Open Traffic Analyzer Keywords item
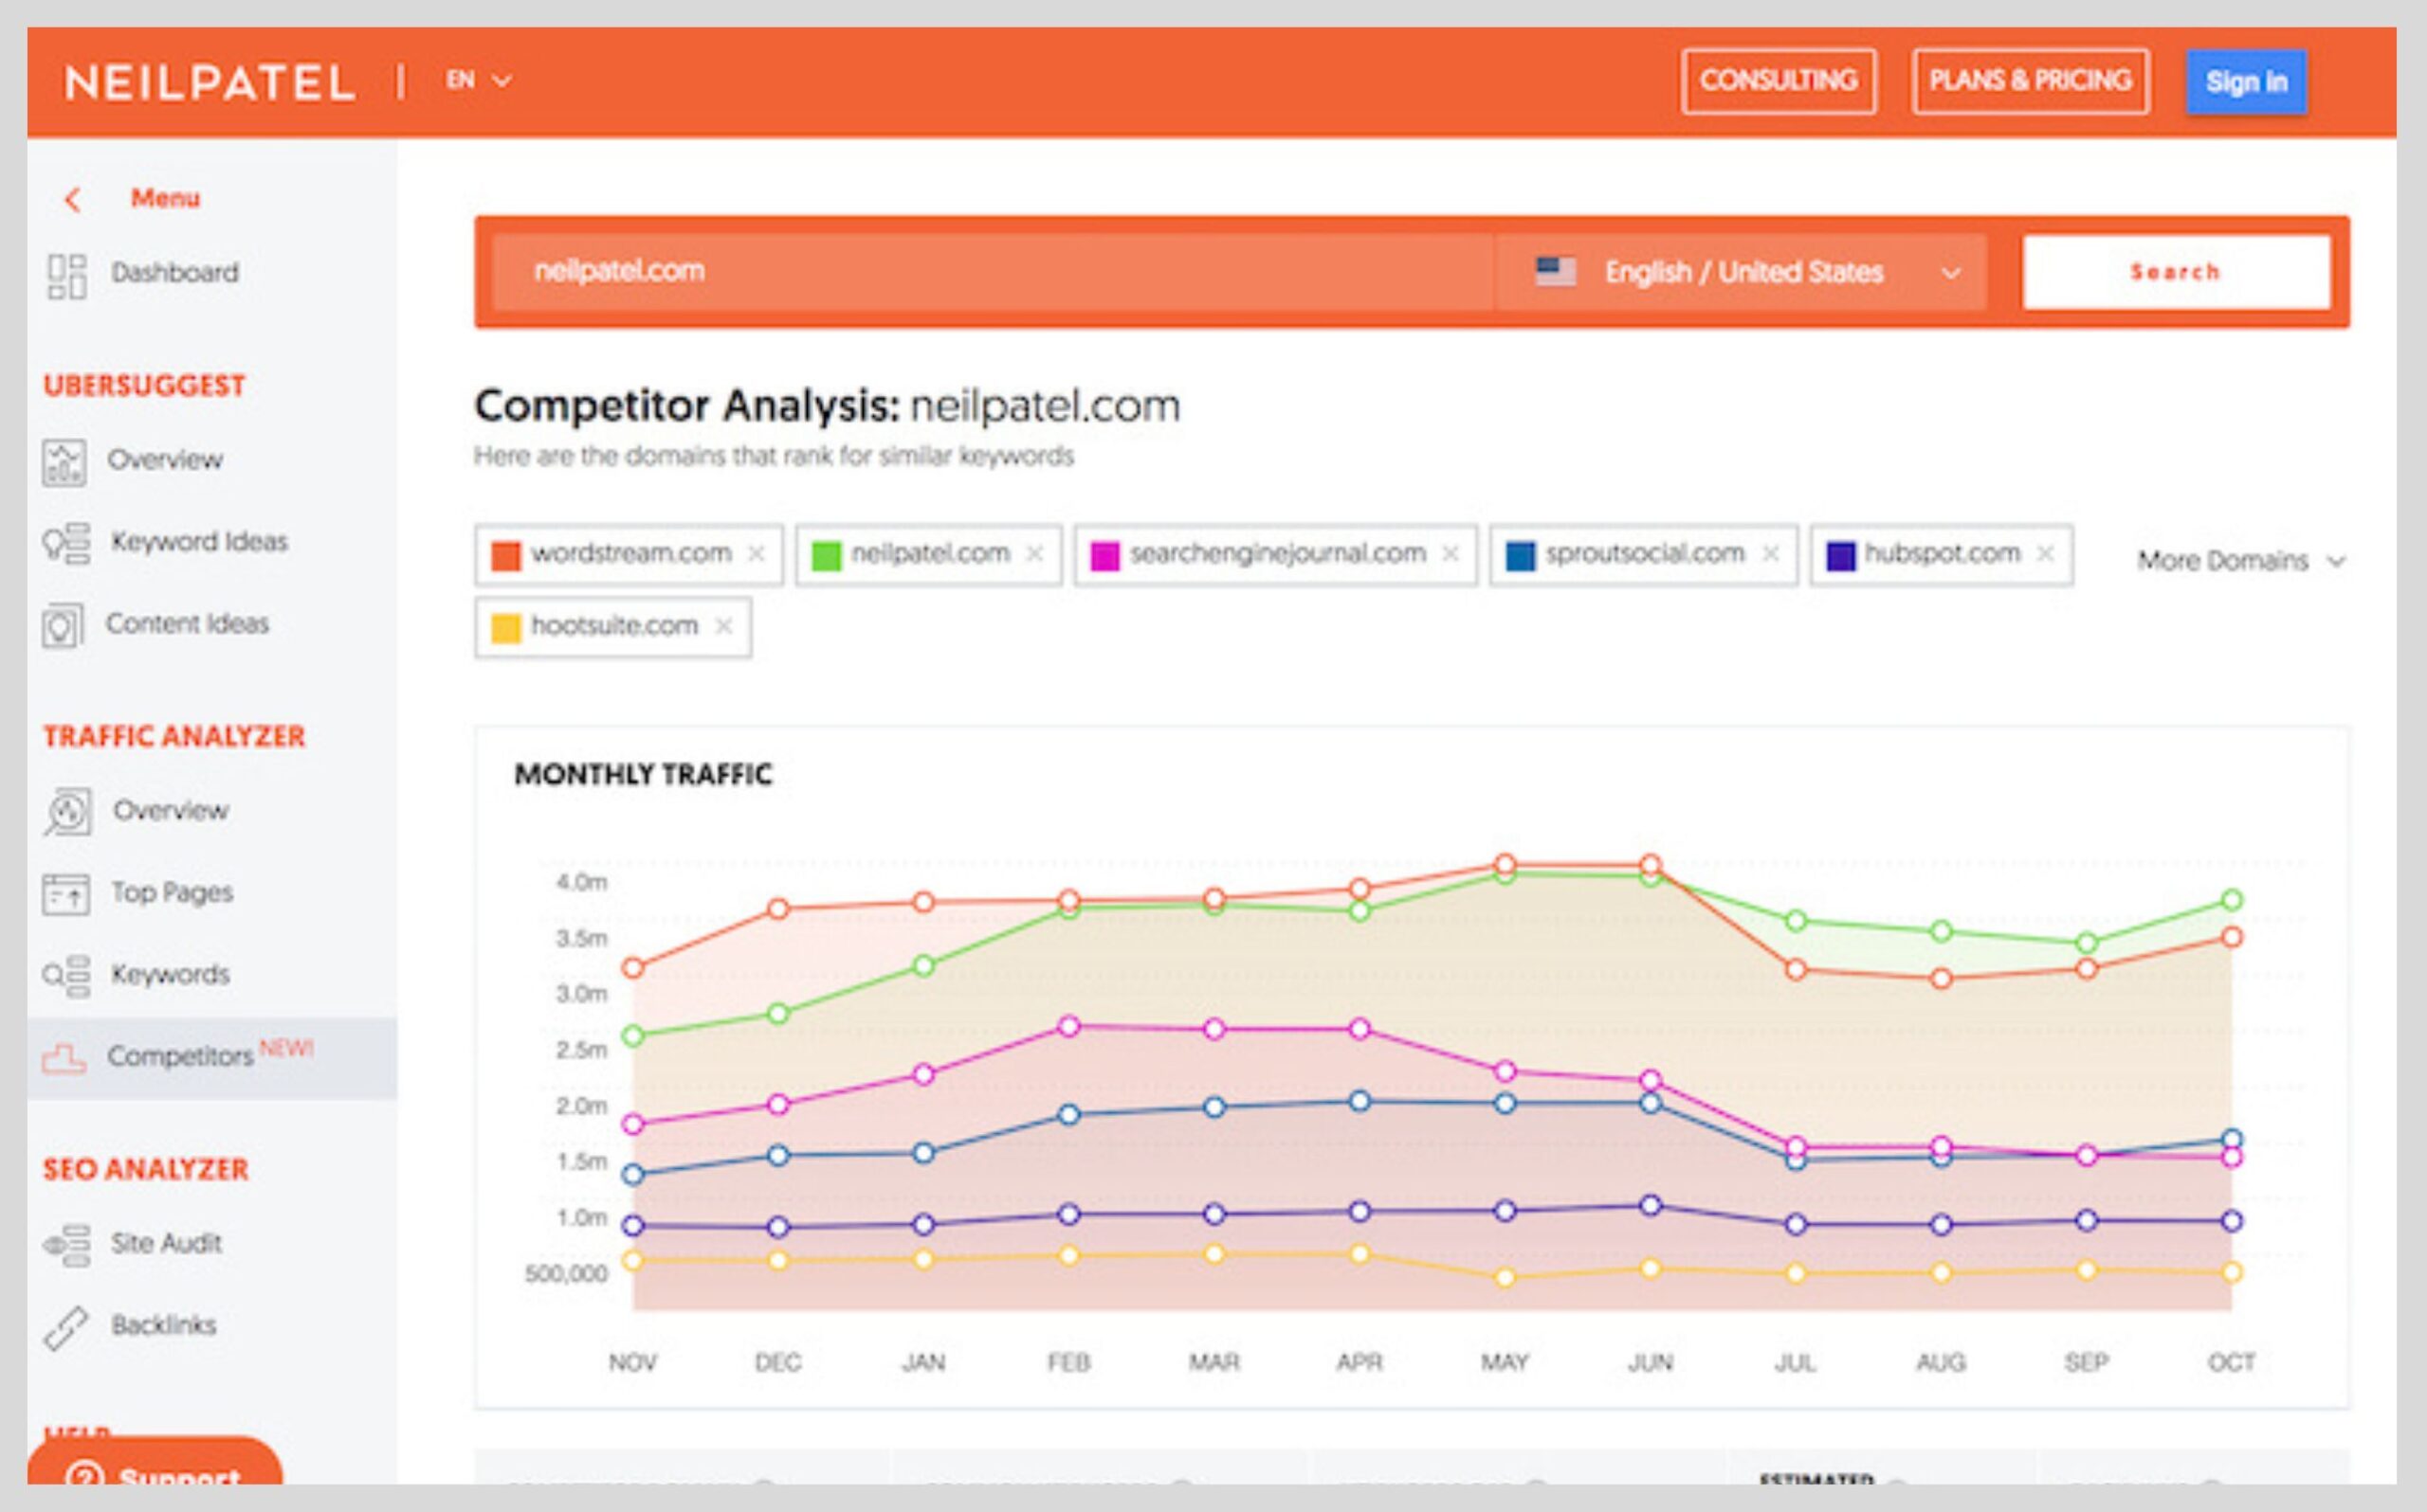Image resolution: width=2427 pixels, height=1512 pixels. point(170,974)
